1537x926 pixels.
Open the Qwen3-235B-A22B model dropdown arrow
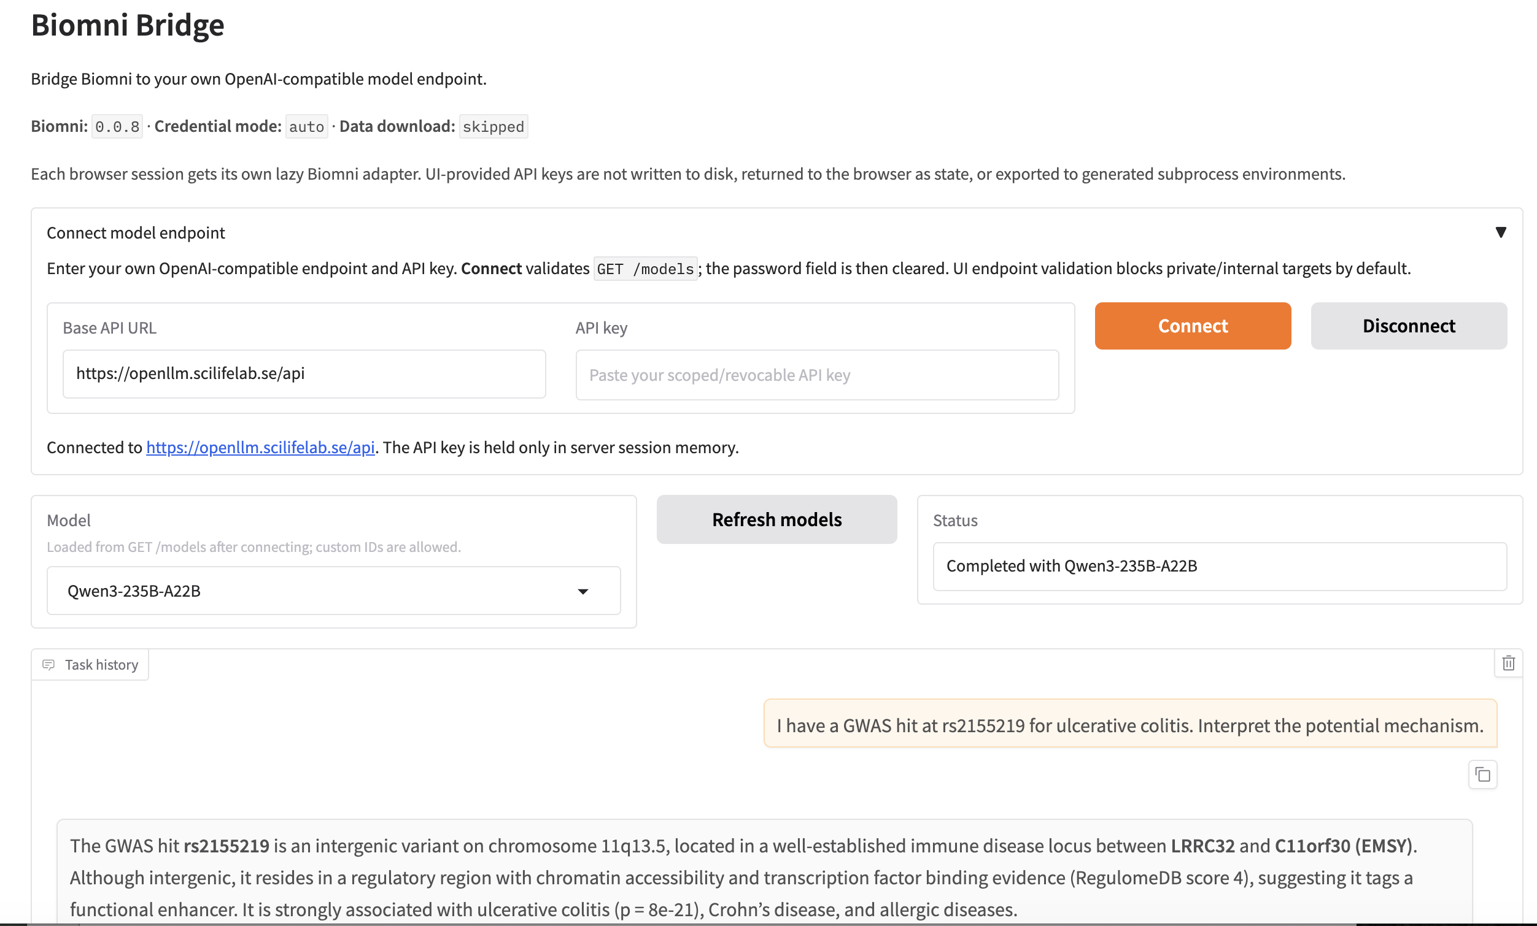pos(583,591)
